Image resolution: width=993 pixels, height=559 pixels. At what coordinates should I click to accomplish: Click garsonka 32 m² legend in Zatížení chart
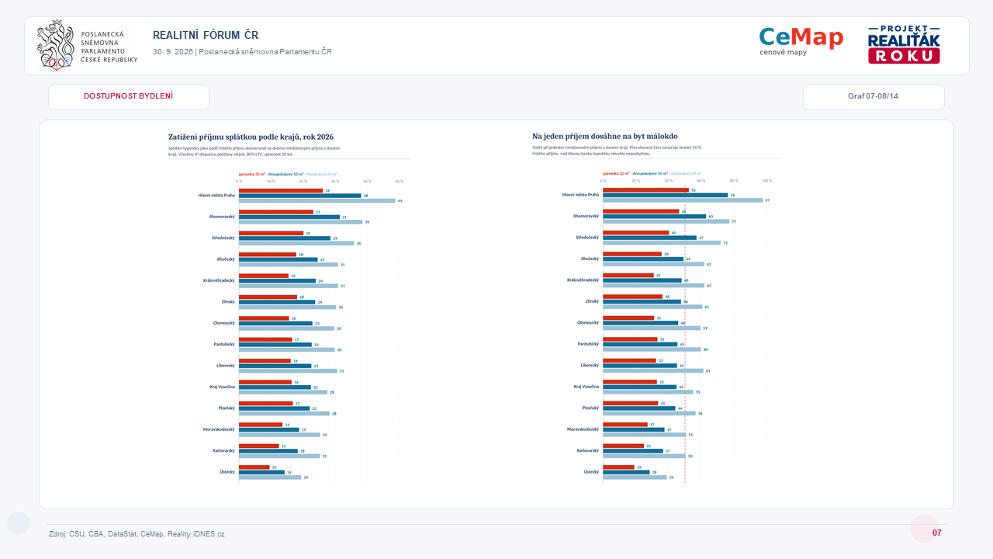(251, 174)
